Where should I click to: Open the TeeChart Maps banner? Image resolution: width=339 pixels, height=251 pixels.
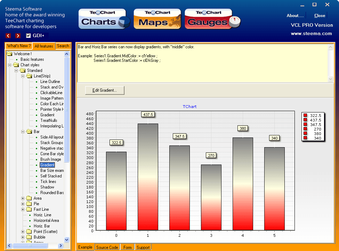click(157, 19)
